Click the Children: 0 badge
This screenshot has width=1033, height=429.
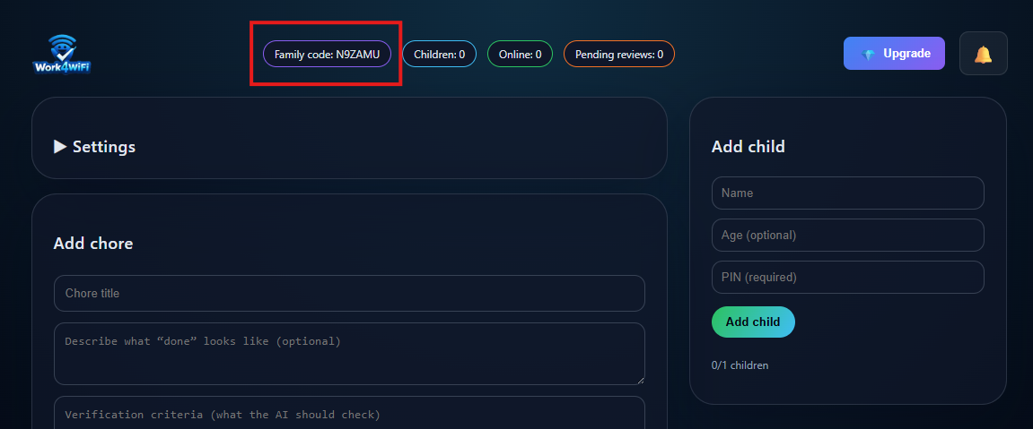[439, 55]
